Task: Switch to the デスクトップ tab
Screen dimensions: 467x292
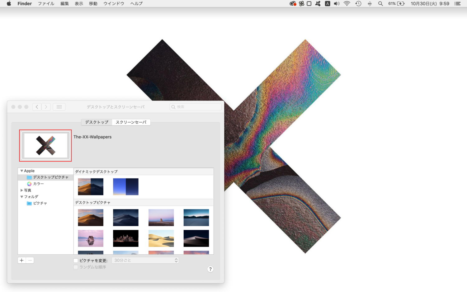Action: click(97, 122)
